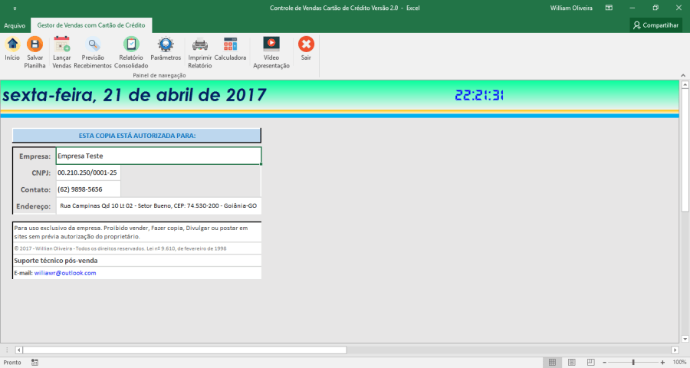Select the Contato phone (62) 9898-5656
Image resolution: width=690 pixels, height=368 pixels.
tap(88, 189)
